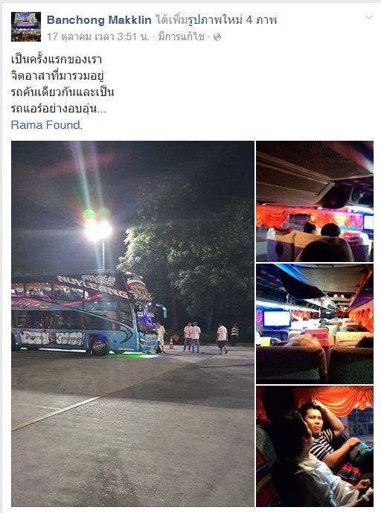This screenshot has height=513, width=381.
Task: Open Banchong Makklin's profile name link
Action: 99,20
